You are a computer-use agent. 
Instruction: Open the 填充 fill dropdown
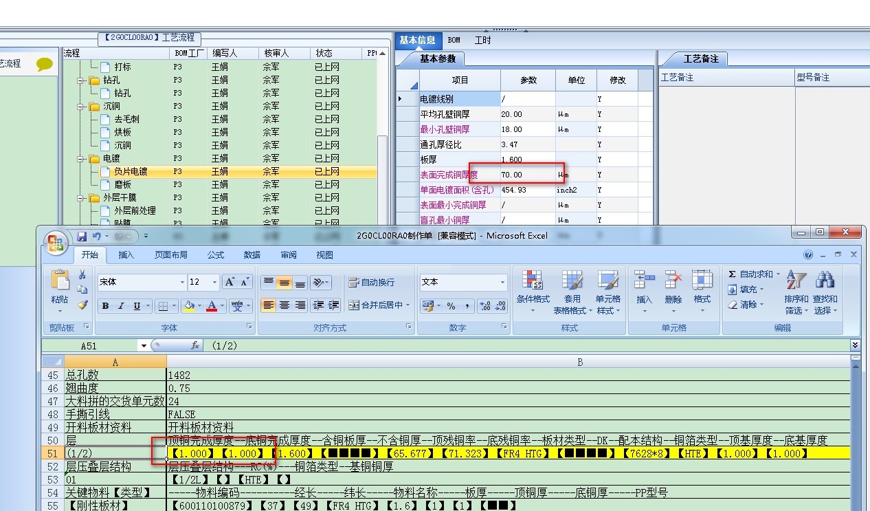coord(745,290)
